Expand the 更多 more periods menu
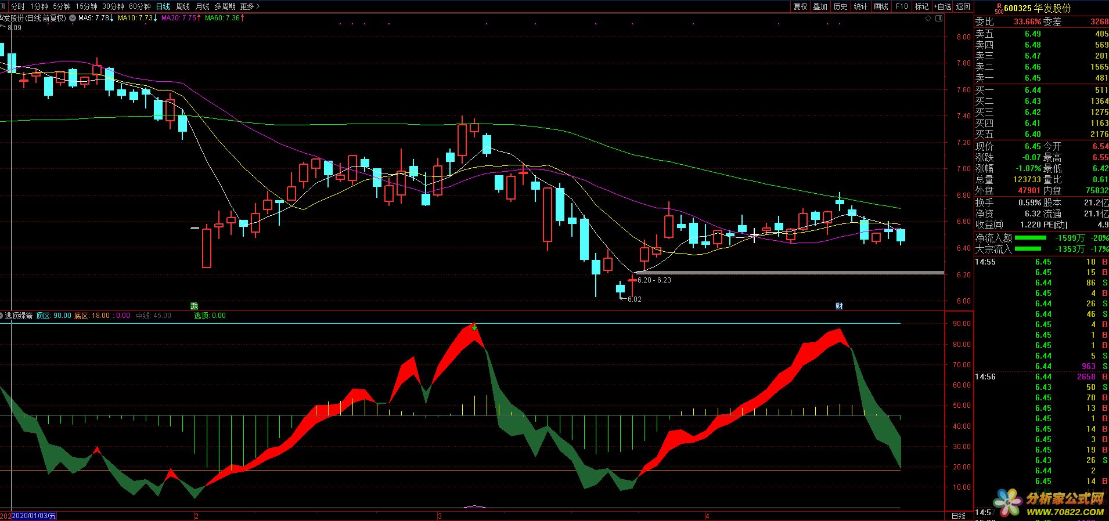This screenshot has height=521, width=1109. 250,6
